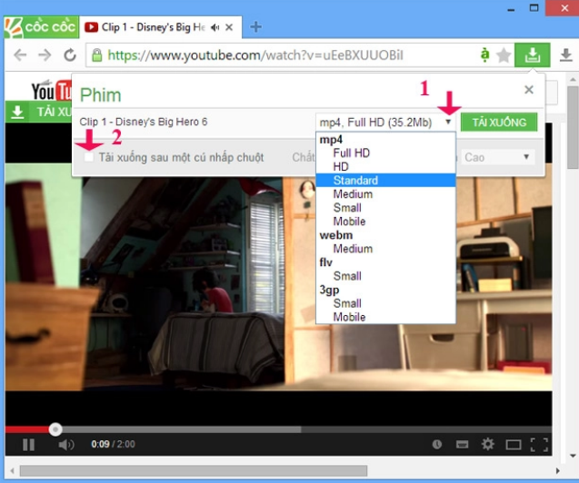This screenshot has width=579, height=483.
Task: Select Standard mp4 quality option
Action: (x=355, y=181)
